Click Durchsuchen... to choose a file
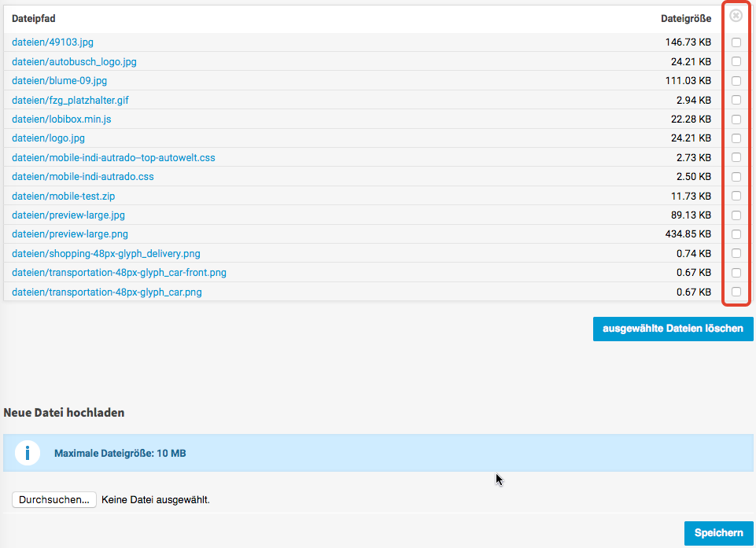 tap(54, 499)
